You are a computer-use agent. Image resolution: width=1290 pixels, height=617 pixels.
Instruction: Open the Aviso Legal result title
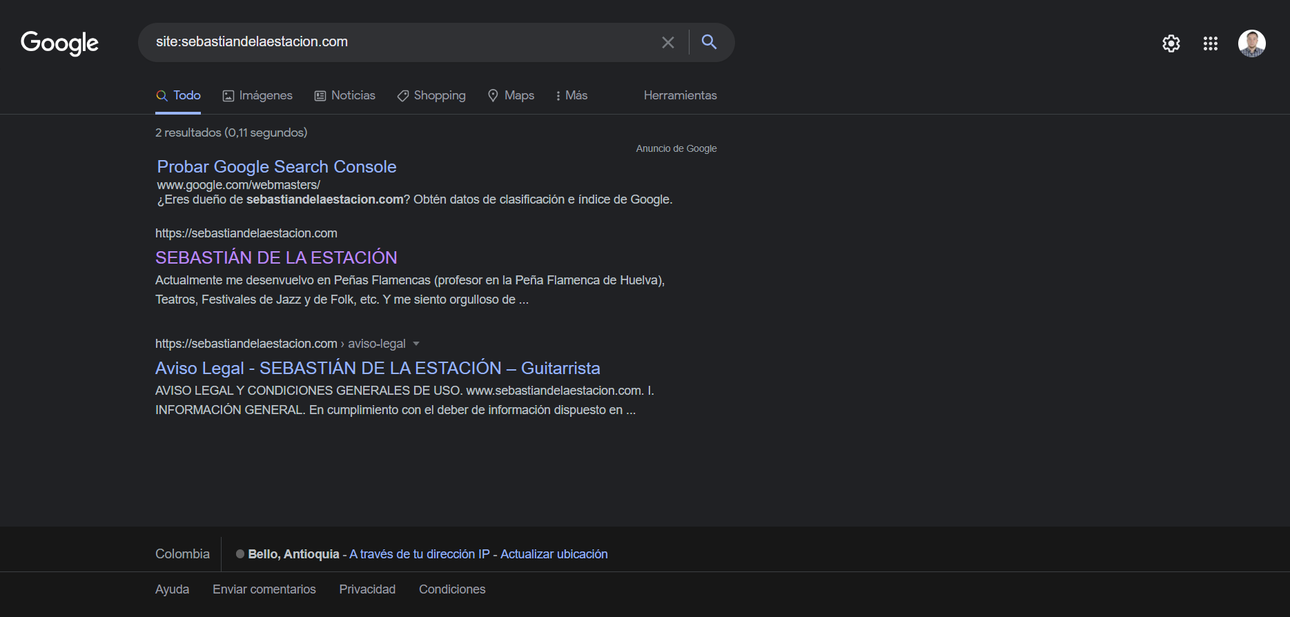point(378,368)
